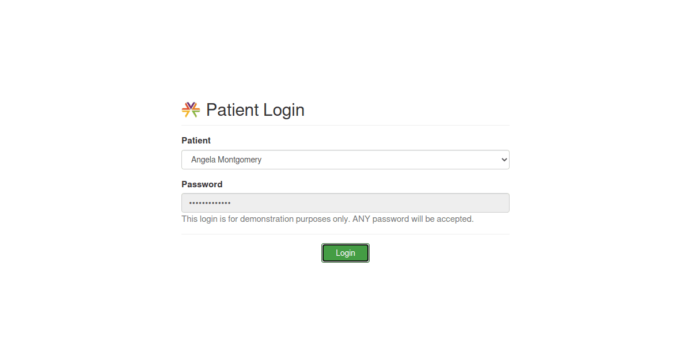This screenshot has height=363, width=691.
Task: Click the word Login in the heading
Action: coord(284,110)
